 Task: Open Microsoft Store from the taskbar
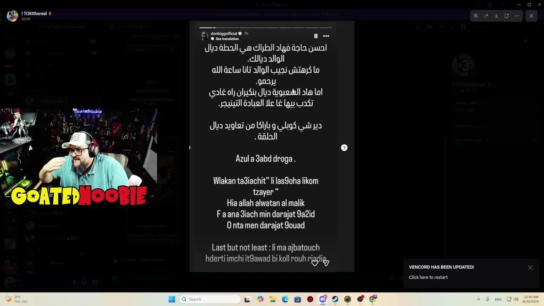point(297,299)
